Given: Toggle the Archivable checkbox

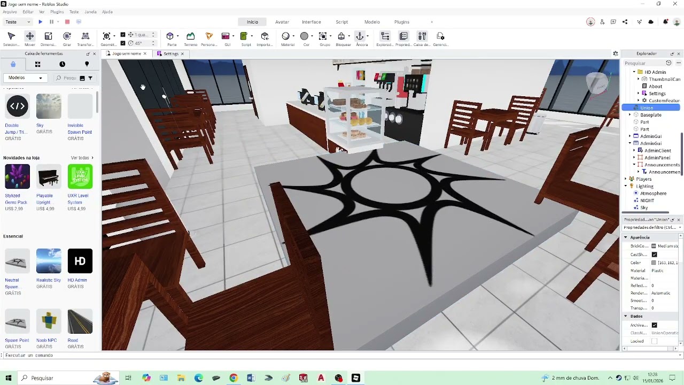Looking at the screenshot, I should tap(654, 325).
